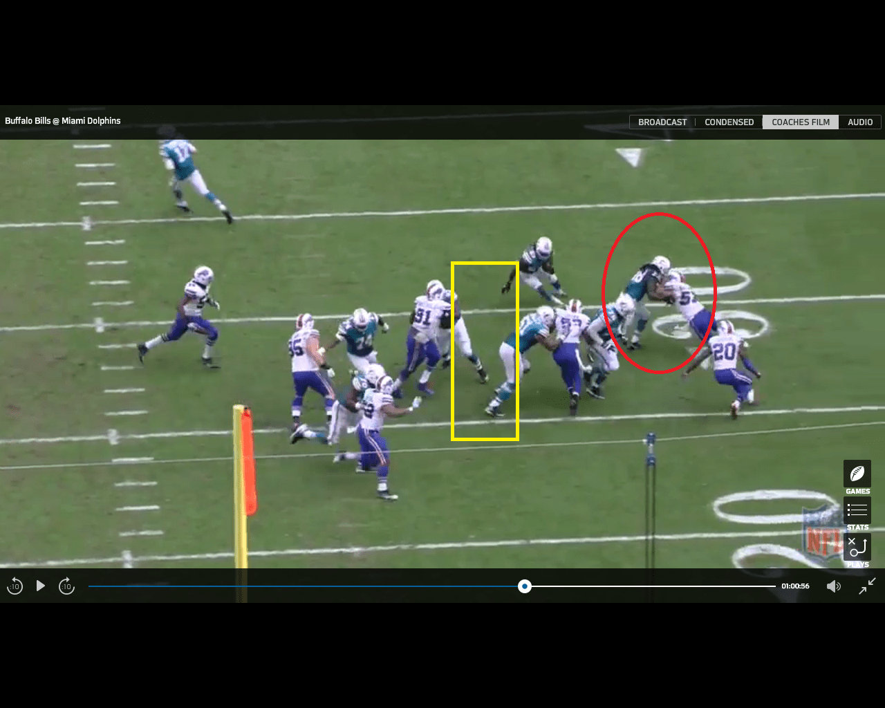Click the seek bar scrubber handle
Viewport: 885px width, 708px height.
tap(525, 586)
